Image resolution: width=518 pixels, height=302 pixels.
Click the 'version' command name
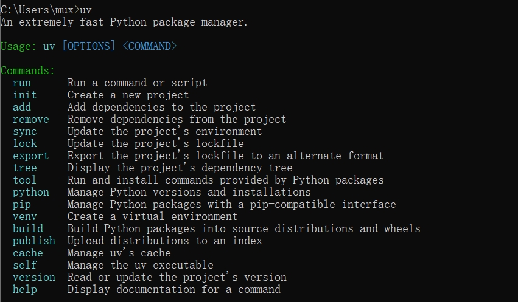[x=34, y=277]
